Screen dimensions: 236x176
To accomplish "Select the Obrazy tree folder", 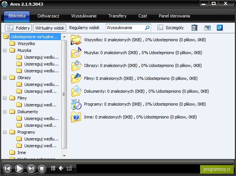I will pyautogui.click(x=24, y=78).
